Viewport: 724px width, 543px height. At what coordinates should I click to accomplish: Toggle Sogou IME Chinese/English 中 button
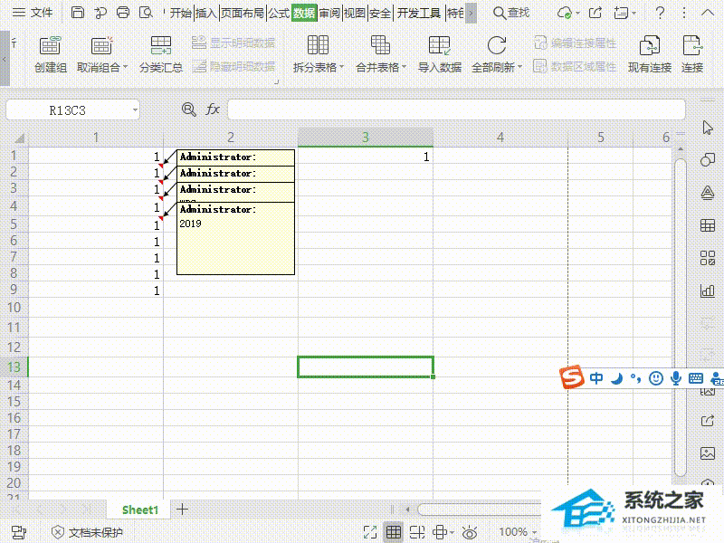coord(596,378)
